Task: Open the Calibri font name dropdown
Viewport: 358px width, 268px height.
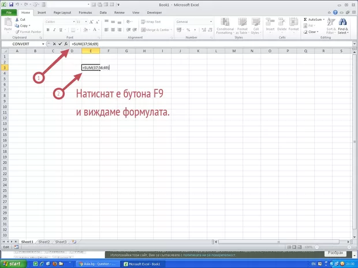Action: [x=74, y=22]
